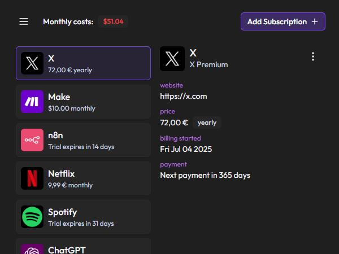The image size is (339, 254).
Task: Open the hamburger menu
Action: pyautogui.click(x=24, y=21)
